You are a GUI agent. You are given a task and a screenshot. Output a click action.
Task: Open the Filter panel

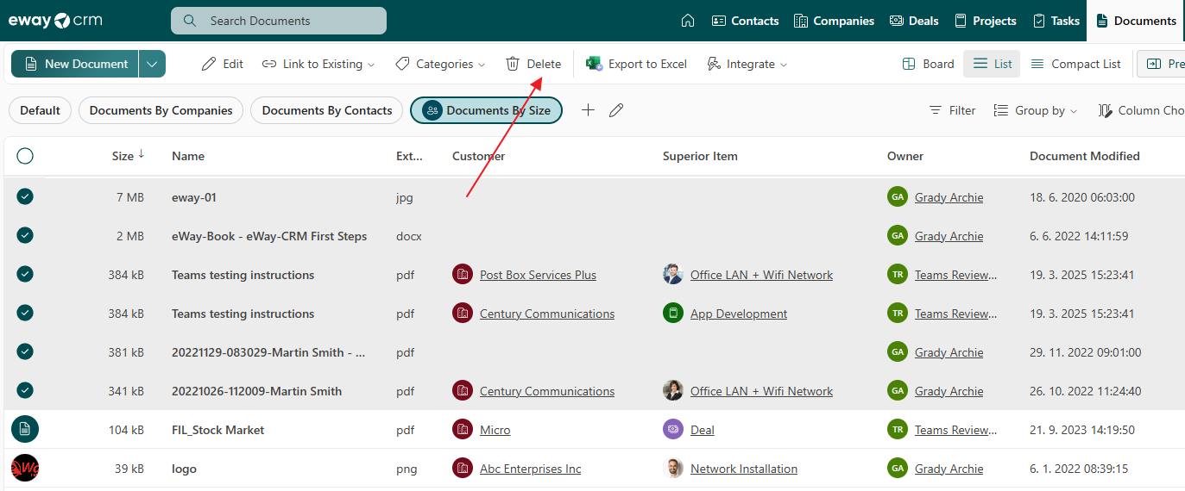(x=952, y=110)
